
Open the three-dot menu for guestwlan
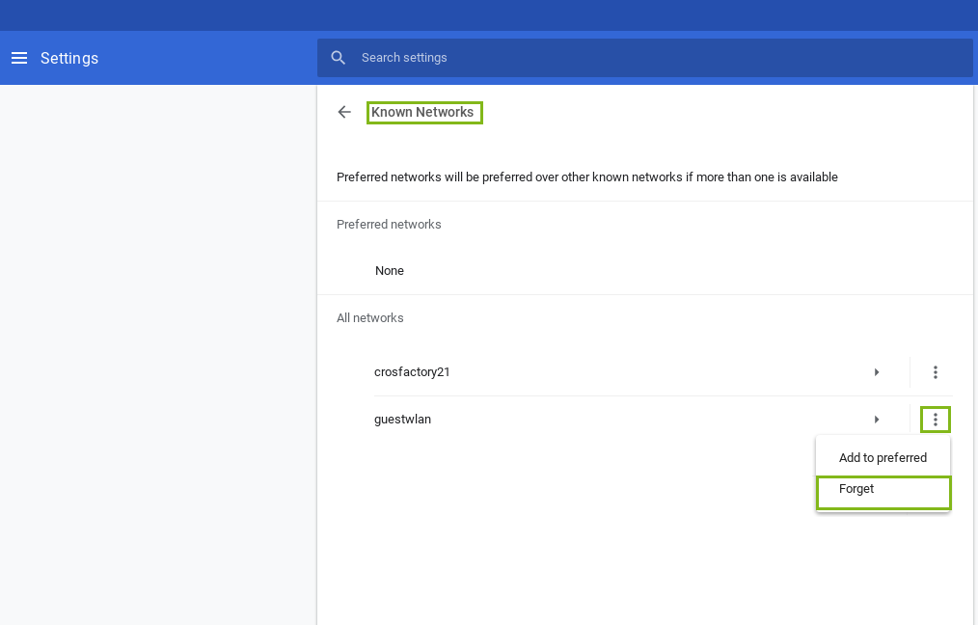click(x=936, y=419)
